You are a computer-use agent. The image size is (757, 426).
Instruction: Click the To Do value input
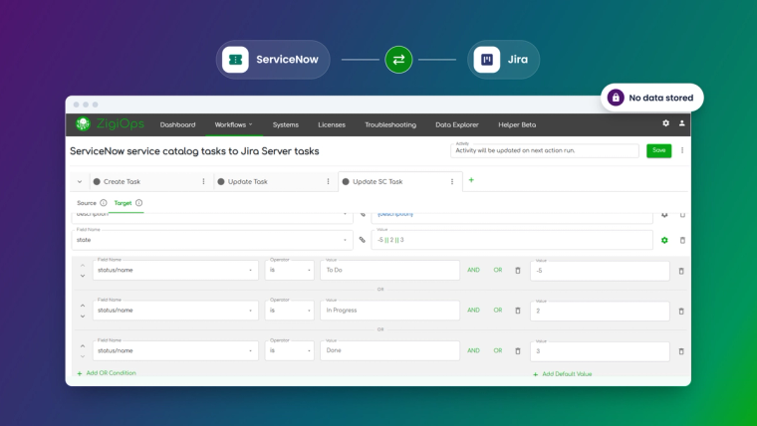coord(389,270)
